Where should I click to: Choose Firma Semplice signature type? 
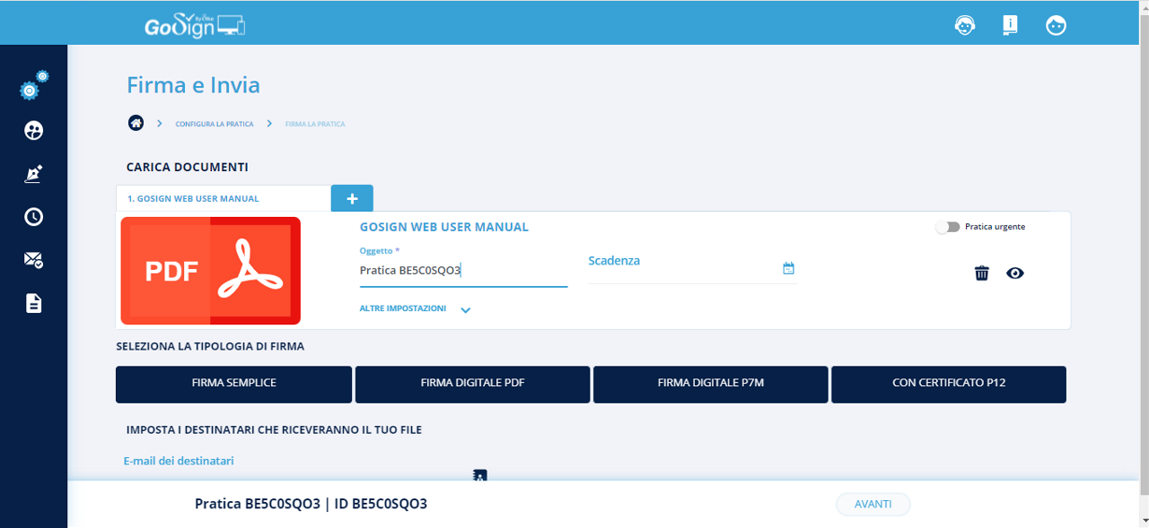[233, 384]
